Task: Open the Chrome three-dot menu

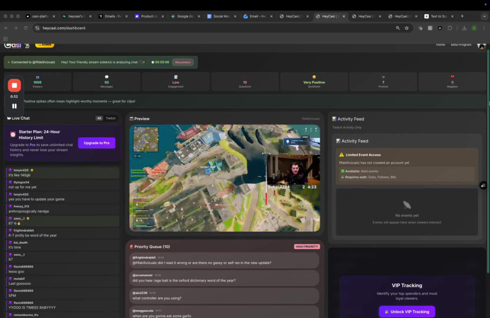Action: pos(484,28)
